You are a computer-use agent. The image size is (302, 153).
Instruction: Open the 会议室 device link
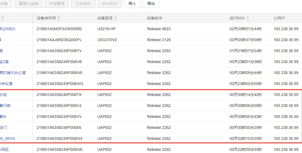(6, 84)
